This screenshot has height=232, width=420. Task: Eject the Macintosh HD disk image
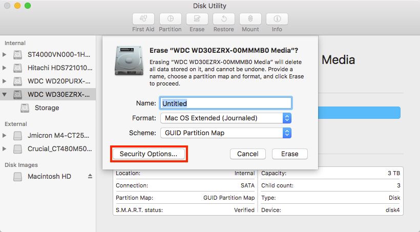click(90, 176)
